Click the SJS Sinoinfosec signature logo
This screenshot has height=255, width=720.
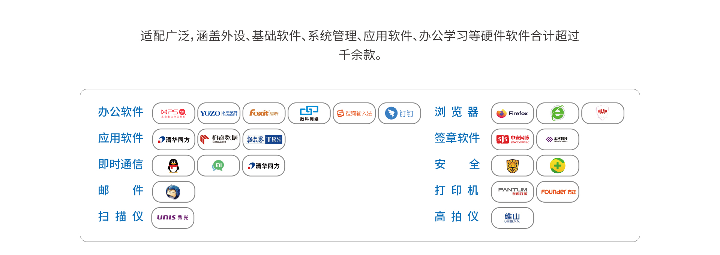(513, 139)
